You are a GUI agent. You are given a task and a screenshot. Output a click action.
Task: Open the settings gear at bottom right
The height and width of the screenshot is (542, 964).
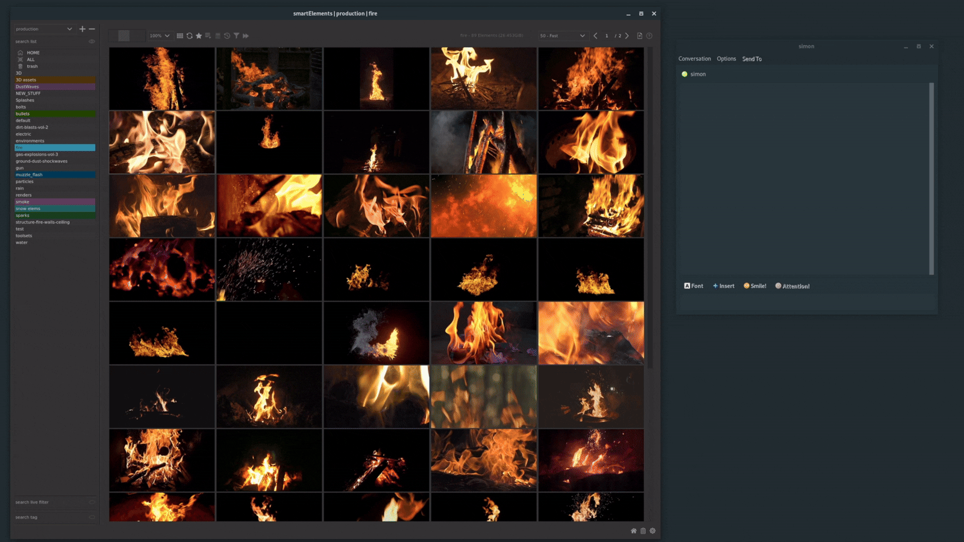coord(653,531)
